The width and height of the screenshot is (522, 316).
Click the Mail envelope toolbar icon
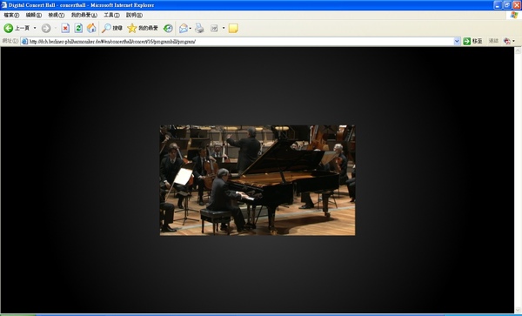tap(183, 29)
